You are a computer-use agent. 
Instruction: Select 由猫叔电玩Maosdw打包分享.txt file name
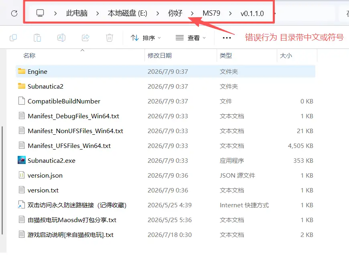click(x=72, y=220)
